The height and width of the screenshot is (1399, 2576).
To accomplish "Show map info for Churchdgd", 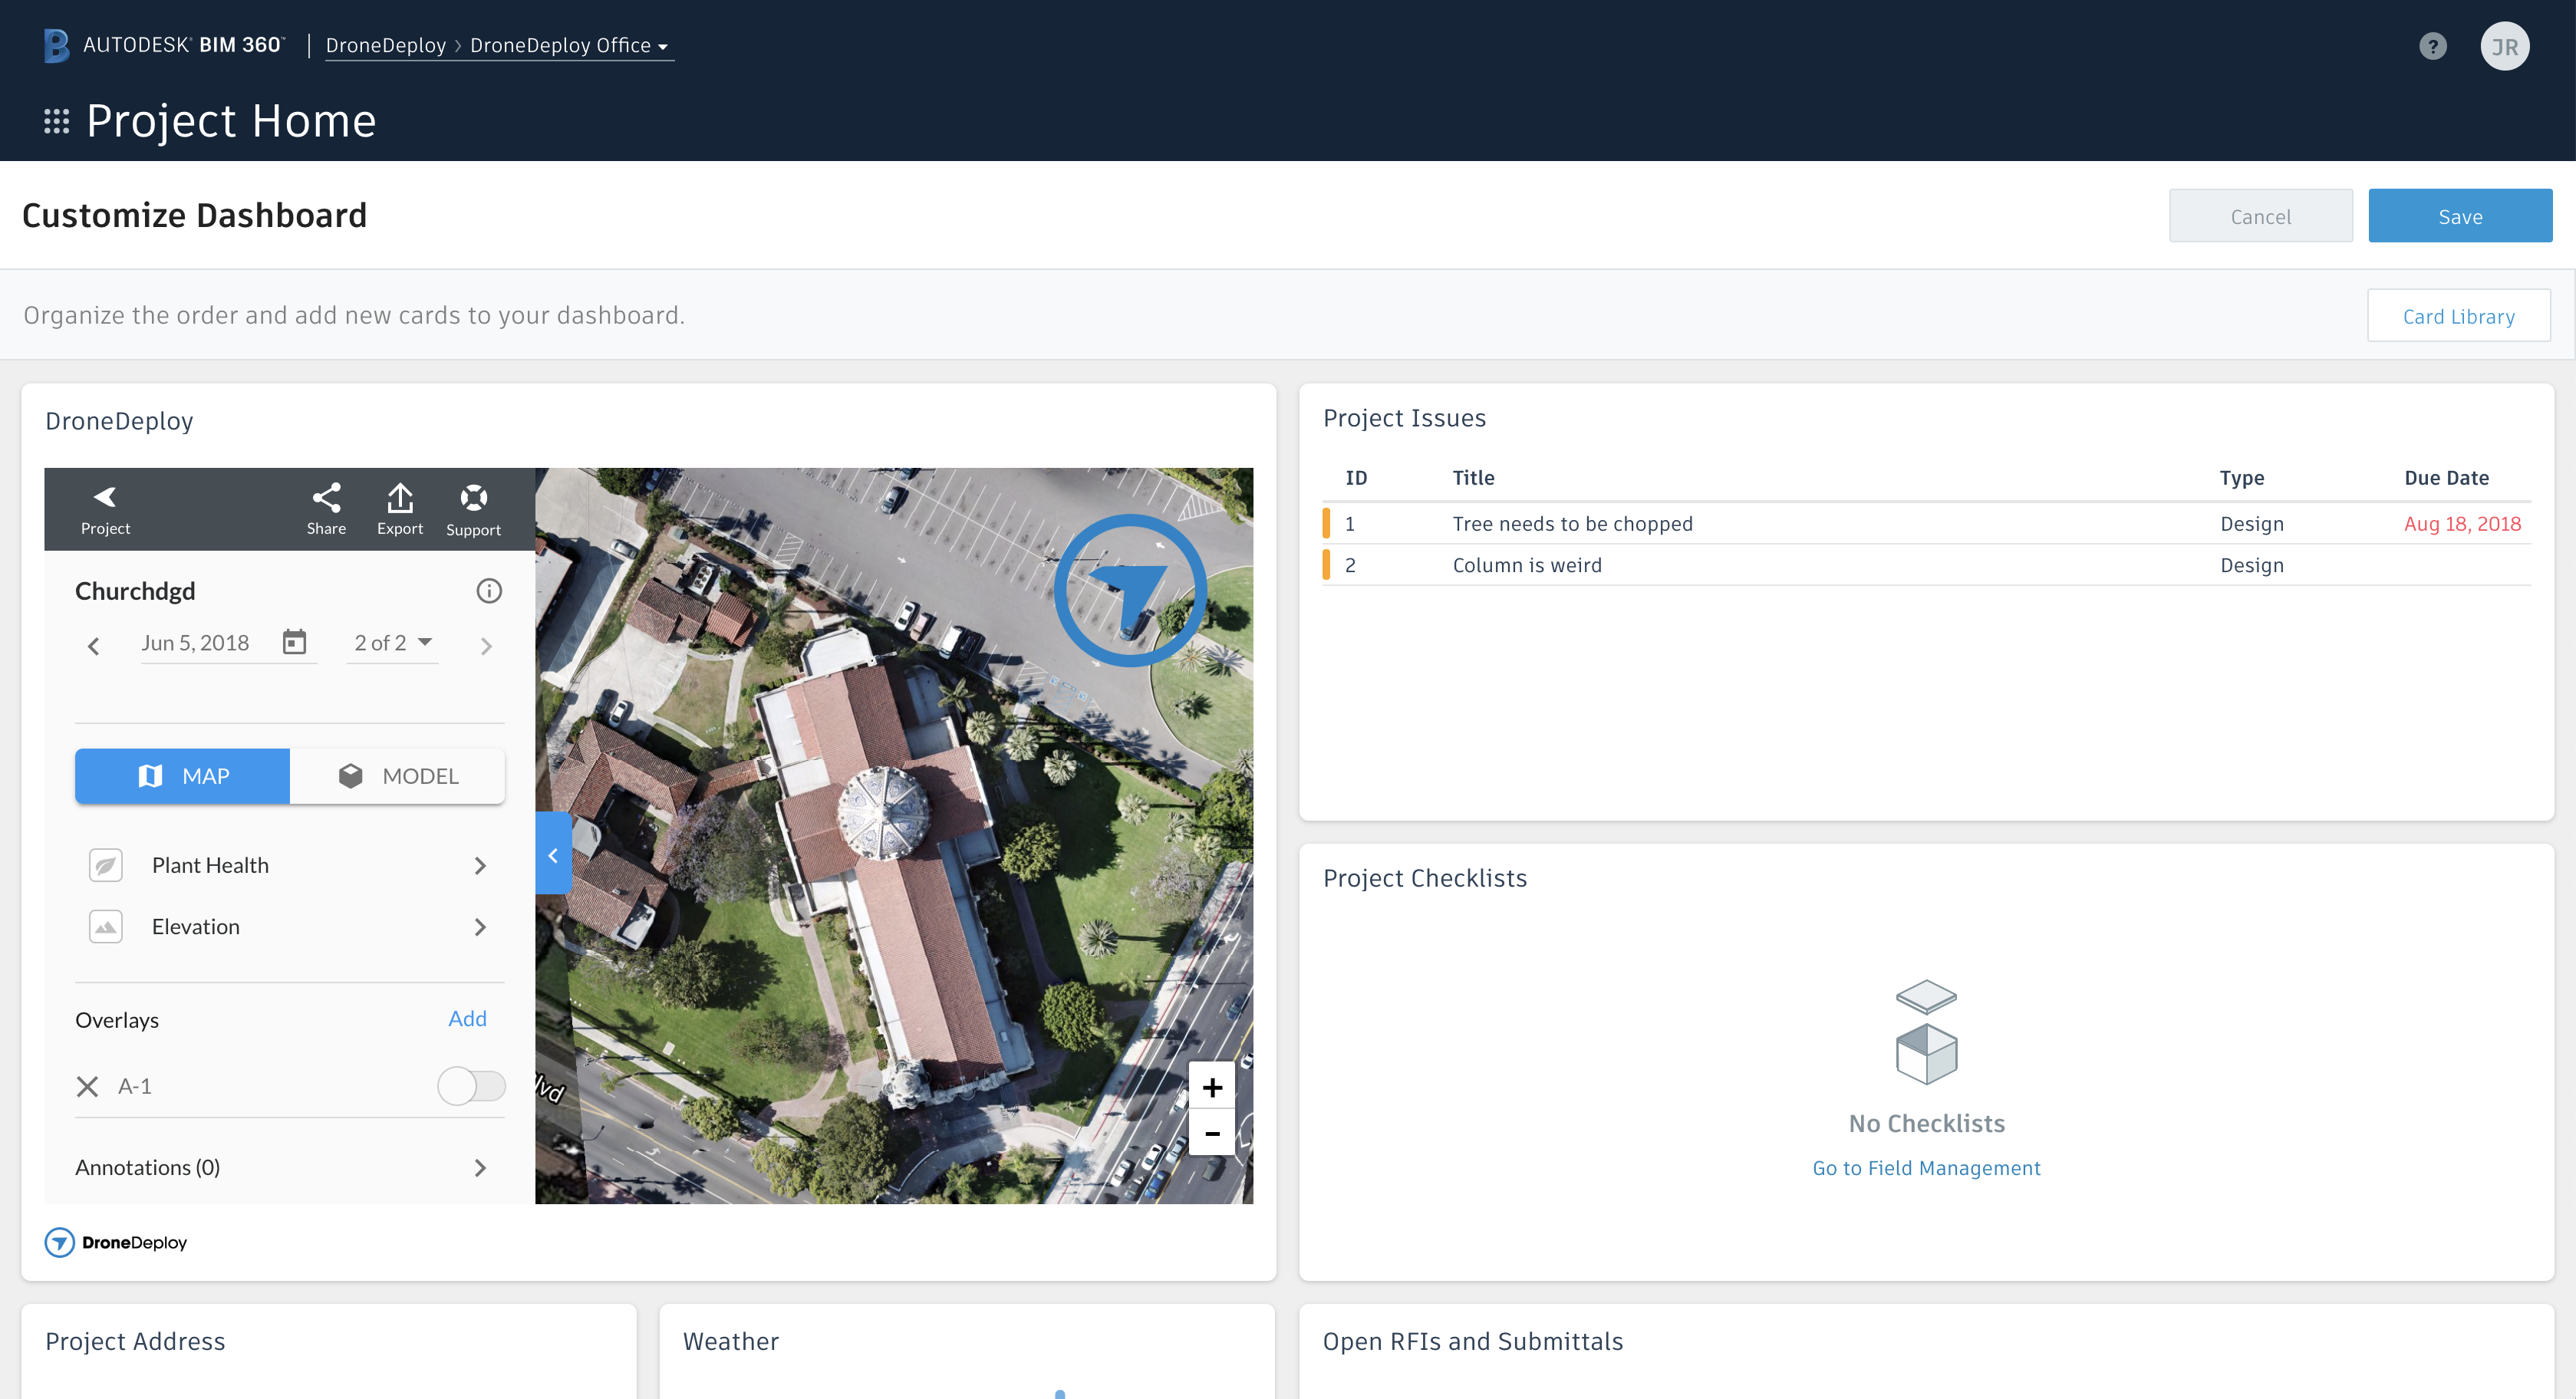I will 489,591.
